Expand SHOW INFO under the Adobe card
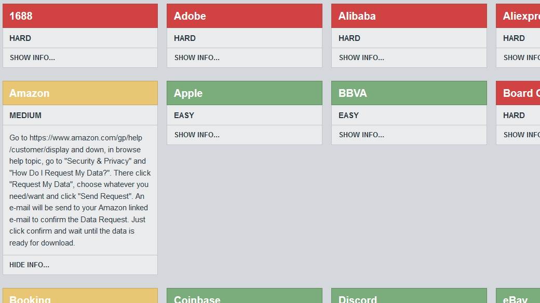540x303 pixels. point(197,57)
